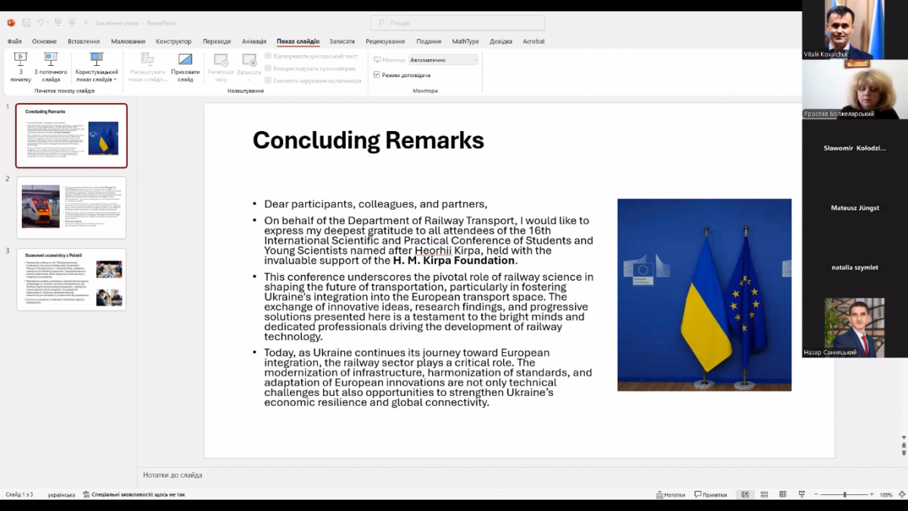Viewport: 908px width, 511px height.
Task: Open the Монітор dropdown set to Автоматично
Action: tap(443, 60)
